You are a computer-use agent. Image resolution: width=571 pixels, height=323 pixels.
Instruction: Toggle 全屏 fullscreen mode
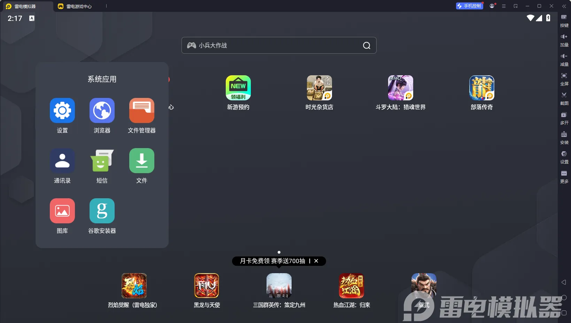point(564,79)
